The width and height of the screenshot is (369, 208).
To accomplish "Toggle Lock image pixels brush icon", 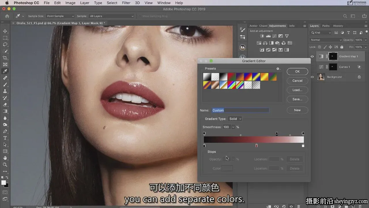I will [x=325, y=47].
